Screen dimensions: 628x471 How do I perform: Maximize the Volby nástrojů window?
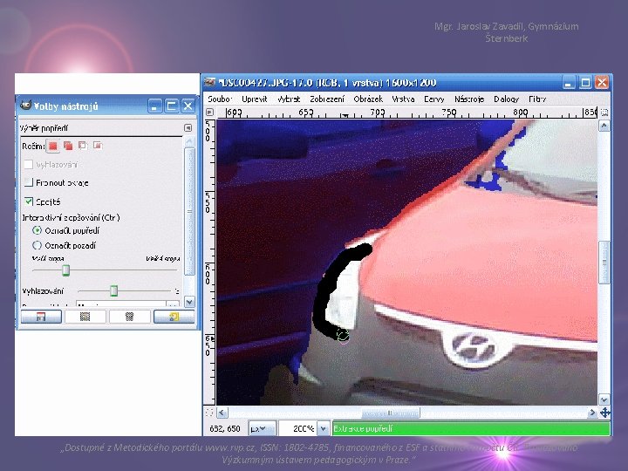pyautogui.click(x=171, y=106)
